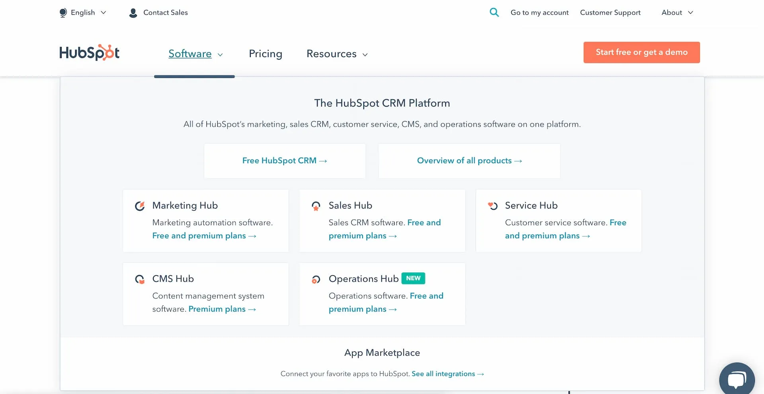Collapse the Software menu
Viewport: 764px width, 394px height.
(195, 54)
